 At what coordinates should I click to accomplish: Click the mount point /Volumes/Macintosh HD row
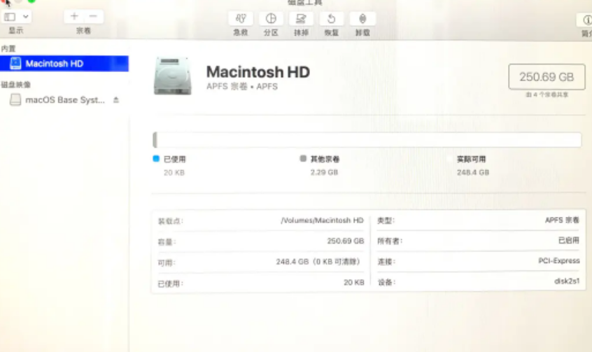tap(260, 220)
